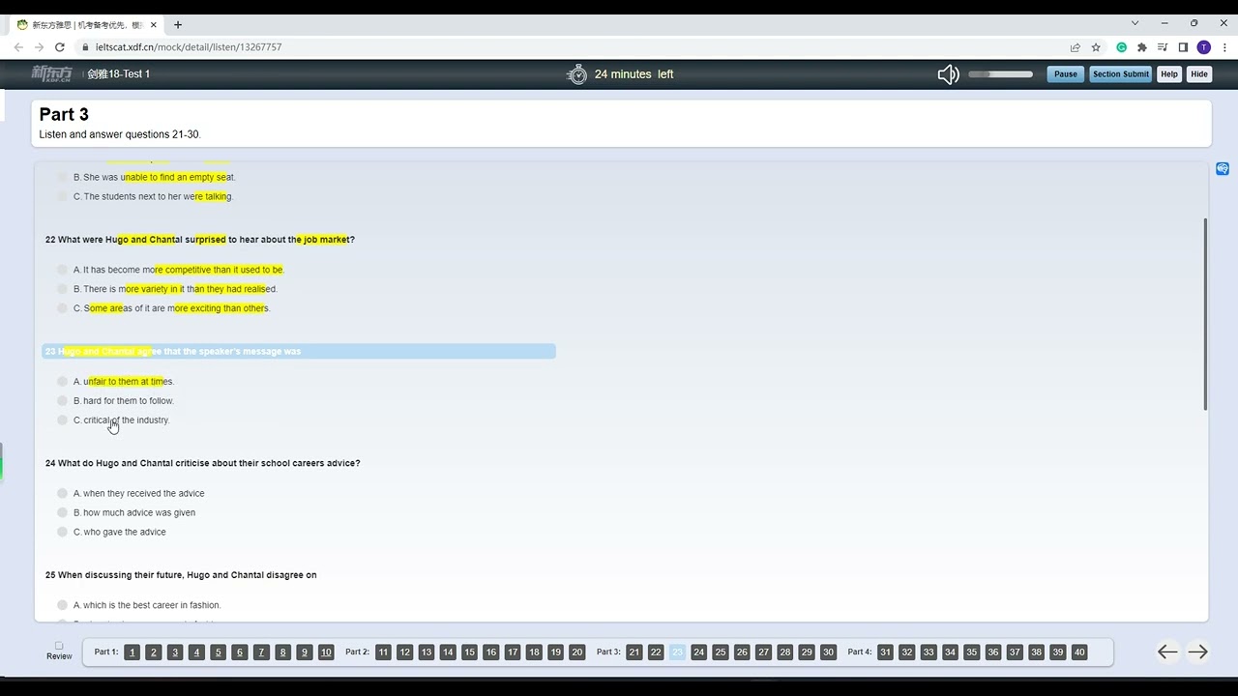The width and height of the screenshot is (1238, 696).
Task: Click the stopwatch timer icon
Action: [x=577, y=74]
